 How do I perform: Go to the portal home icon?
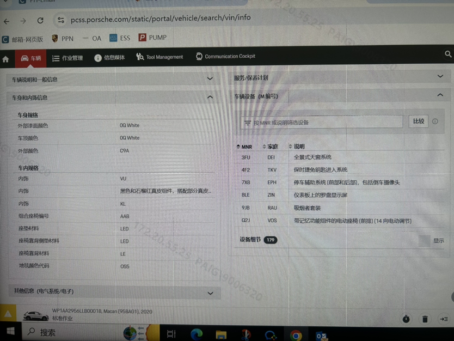5,59
